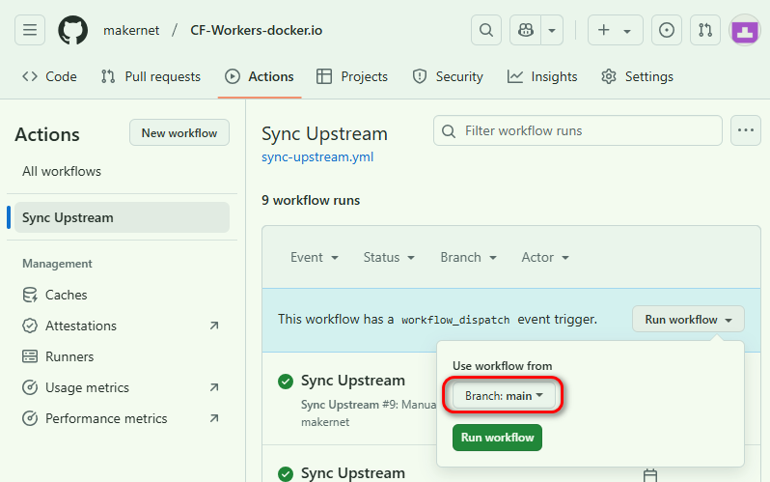Expand the Actor filter dropdown
Screen dimensions: 770x482
point(545,257)
